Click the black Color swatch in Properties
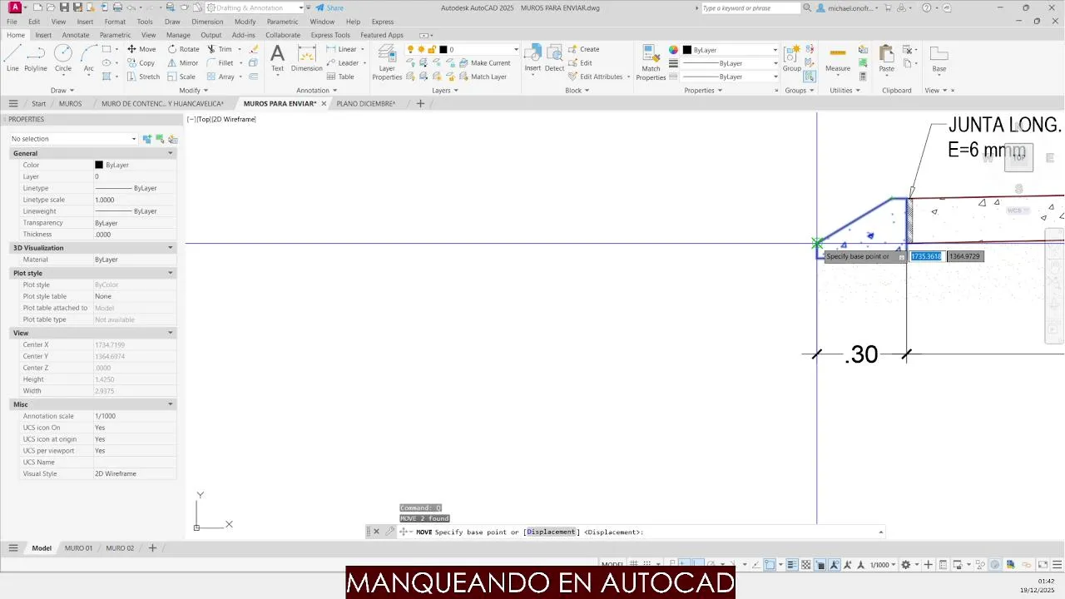 pos(99,165)
